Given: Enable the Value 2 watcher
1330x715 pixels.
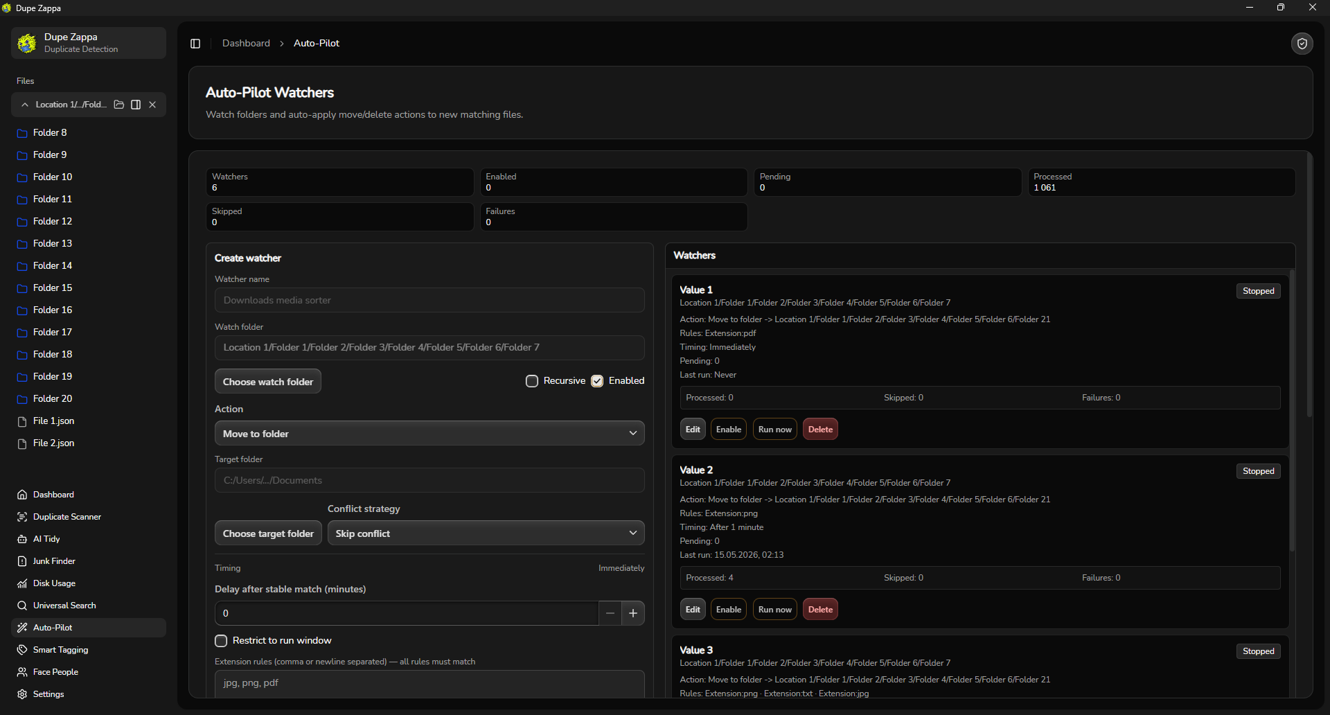Looking at the screenshot, I should (729, 610).
